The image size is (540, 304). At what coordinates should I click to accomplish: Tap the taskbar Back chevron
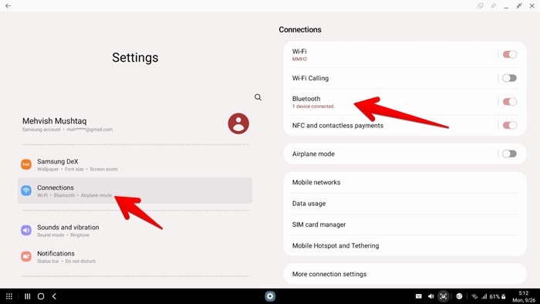pos(54,296)
